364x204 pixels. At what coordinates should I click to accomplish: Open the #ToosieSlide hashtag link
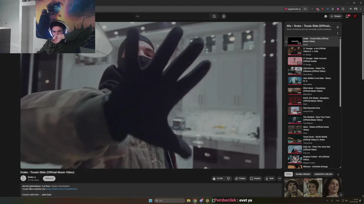pyautogui.click(x=64, y=186)
